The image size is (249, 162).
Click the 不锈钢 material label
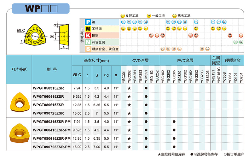click(97, 29)
